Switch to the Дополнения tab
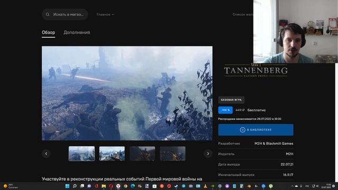 click(77, 33)
